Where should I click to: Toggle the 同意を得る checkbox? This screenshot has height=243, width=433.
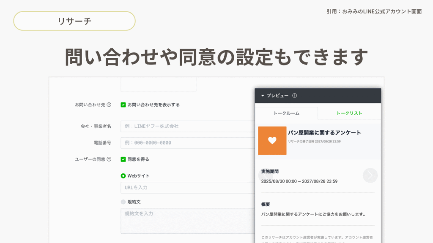[x=123, y=159]
